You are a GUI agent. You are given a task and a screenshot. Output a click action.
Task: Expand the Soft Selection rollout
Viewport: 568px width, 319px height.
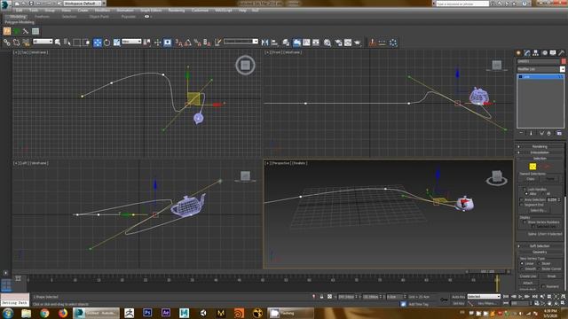click(x=540, y=246)
